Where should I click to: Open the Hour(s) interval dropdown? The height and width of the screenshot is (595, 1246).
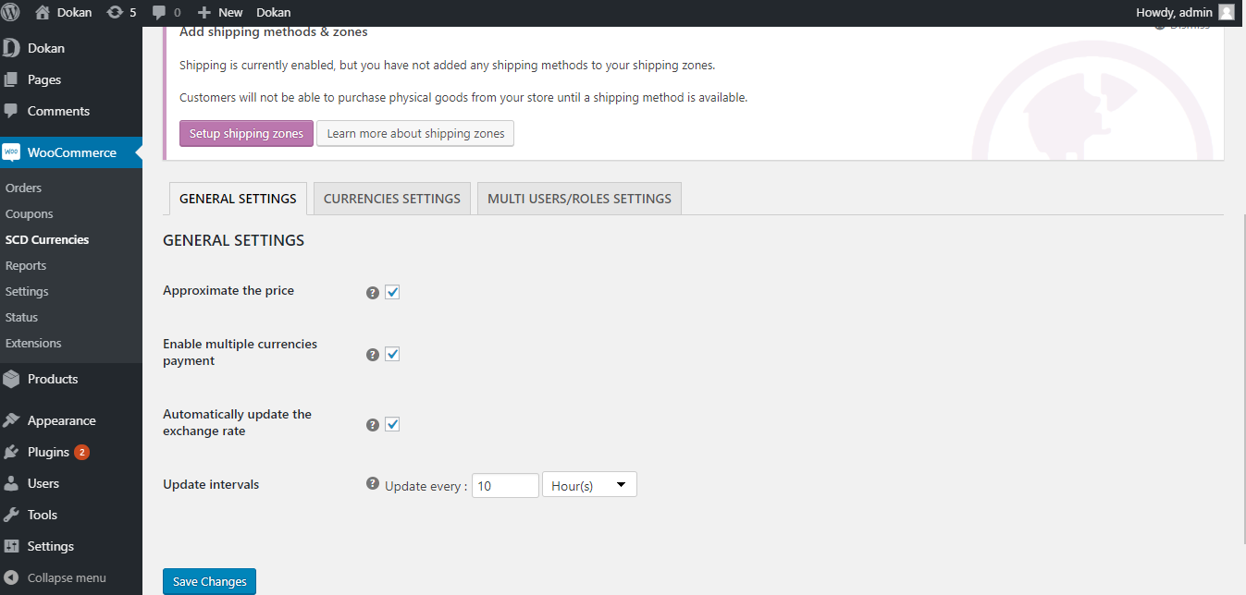589,485
